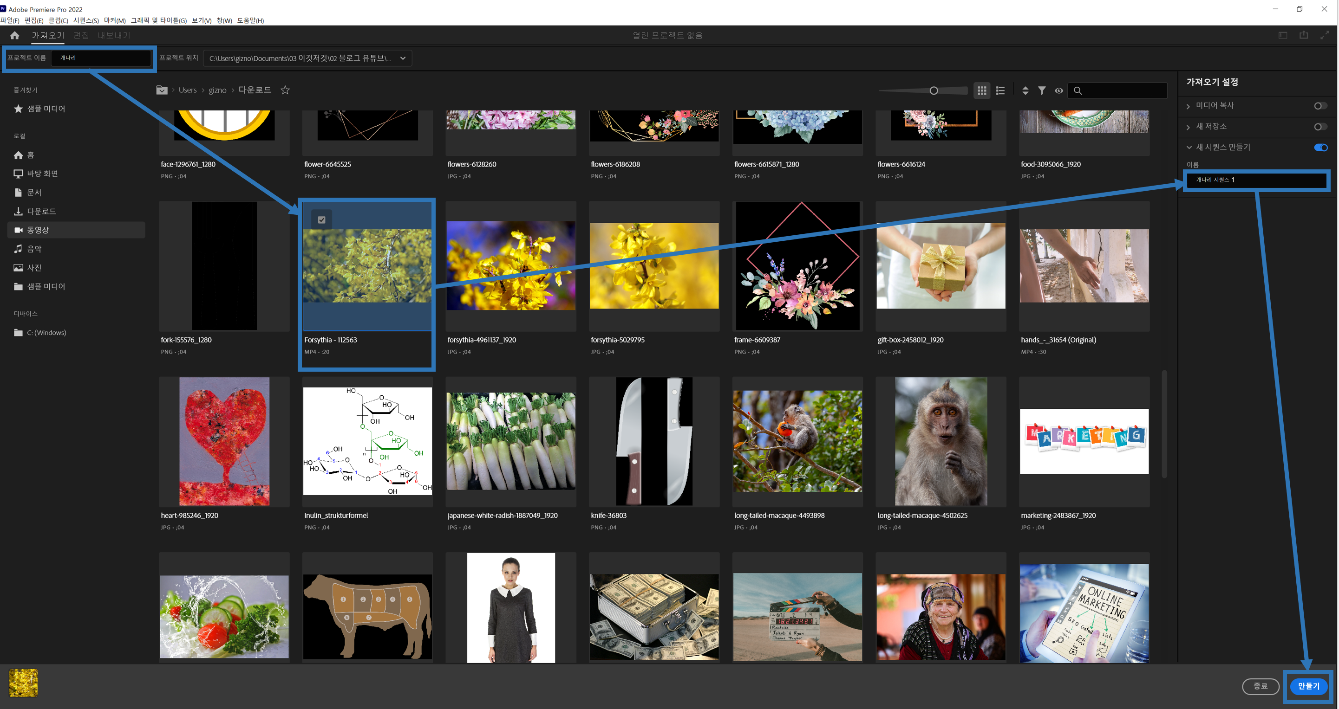Click selected clip thumbnail in bottom tray

tap(23, 683)
